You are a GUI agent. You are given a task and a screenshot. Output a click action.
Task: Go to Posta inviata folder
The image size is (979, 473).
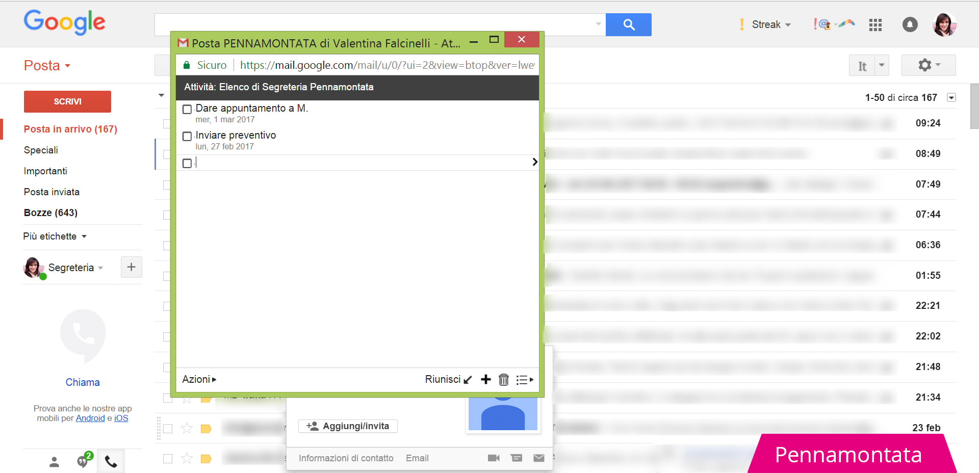[x=51, y=192]
